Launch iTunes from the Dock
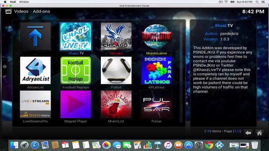The height and width of the screenshot is (151, 269). (168, 145)
